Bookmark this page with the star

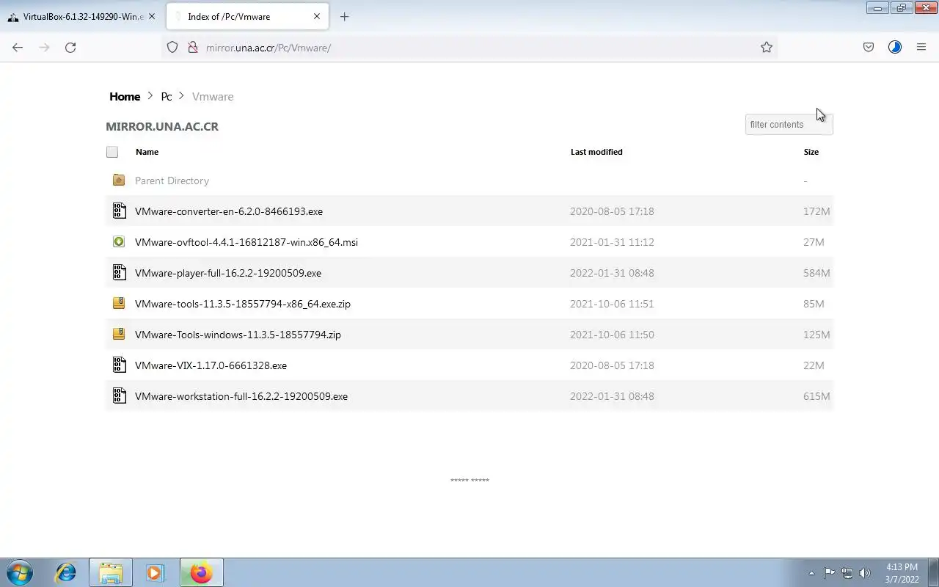coord(767,47)
